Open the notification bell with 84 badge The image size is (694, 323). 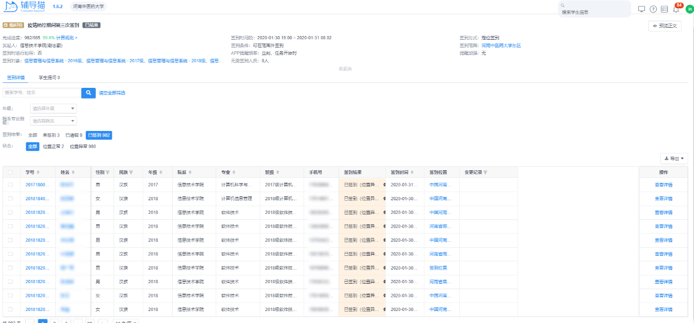point(676,9)
